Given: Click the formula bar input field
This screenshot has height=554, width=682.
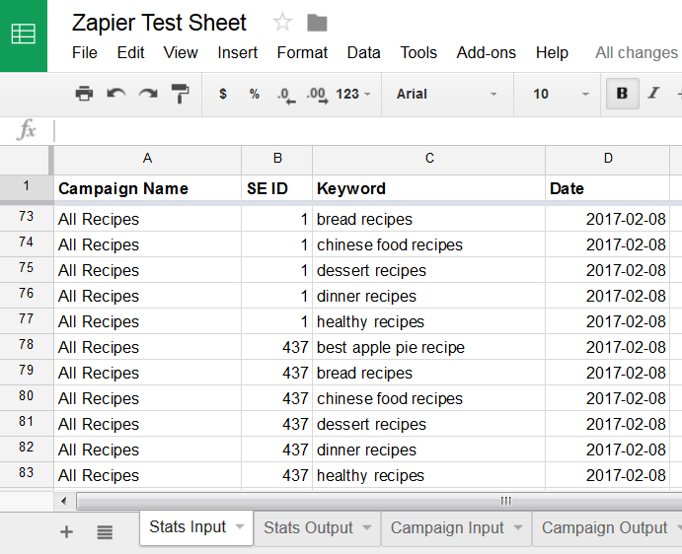Looking at the screenshot, I should click(365, 130).
